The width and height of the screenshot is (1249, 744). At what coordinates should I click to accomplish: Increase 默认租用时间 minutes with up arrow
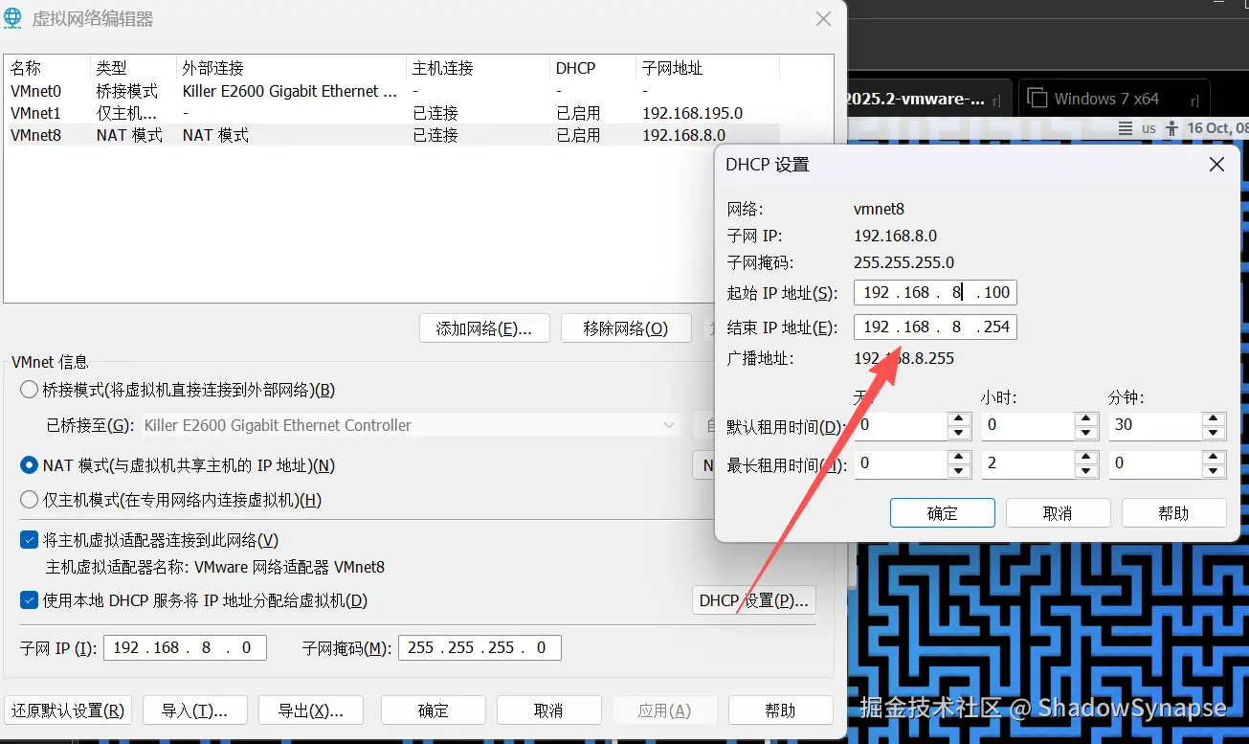(1215, 419)
